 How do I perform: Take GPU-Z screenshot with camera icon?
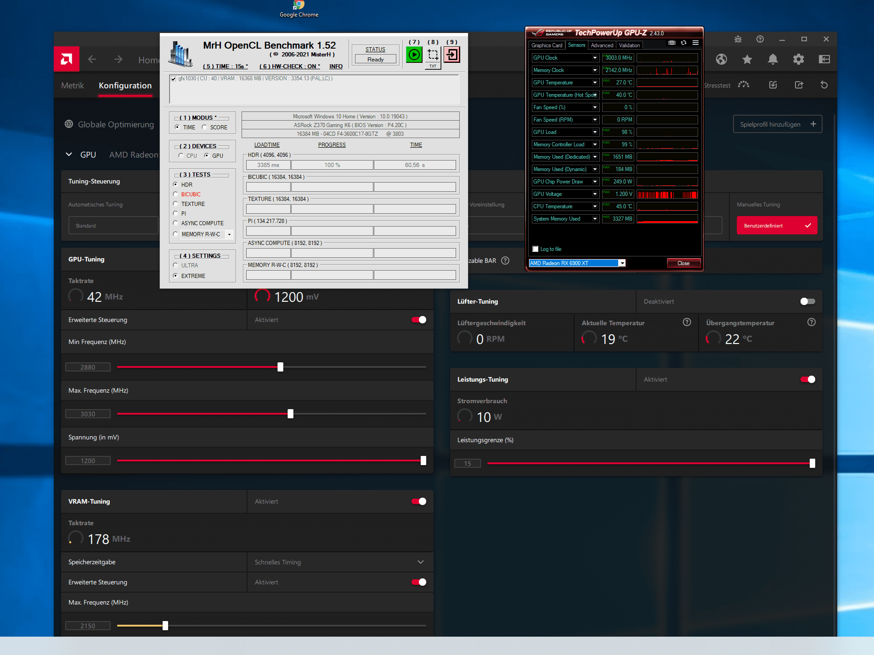pyautogui.click(x=672, y=43)
